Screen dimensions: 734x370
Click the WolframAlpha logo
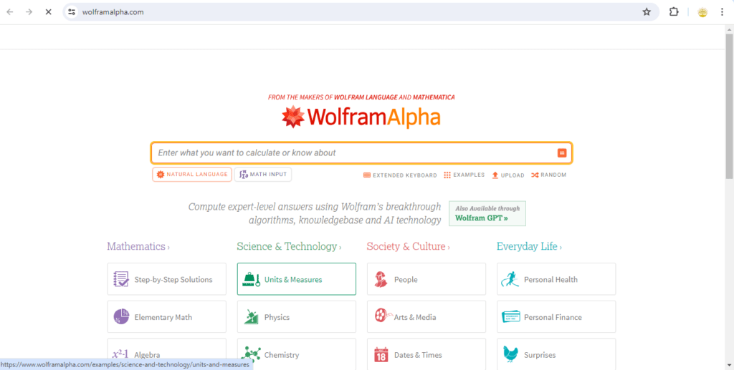point(361,117)
